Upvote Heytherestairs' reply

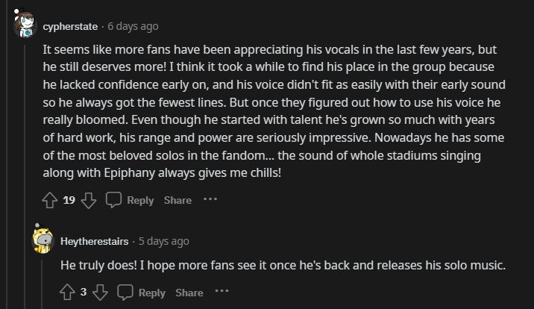point(68,293)
